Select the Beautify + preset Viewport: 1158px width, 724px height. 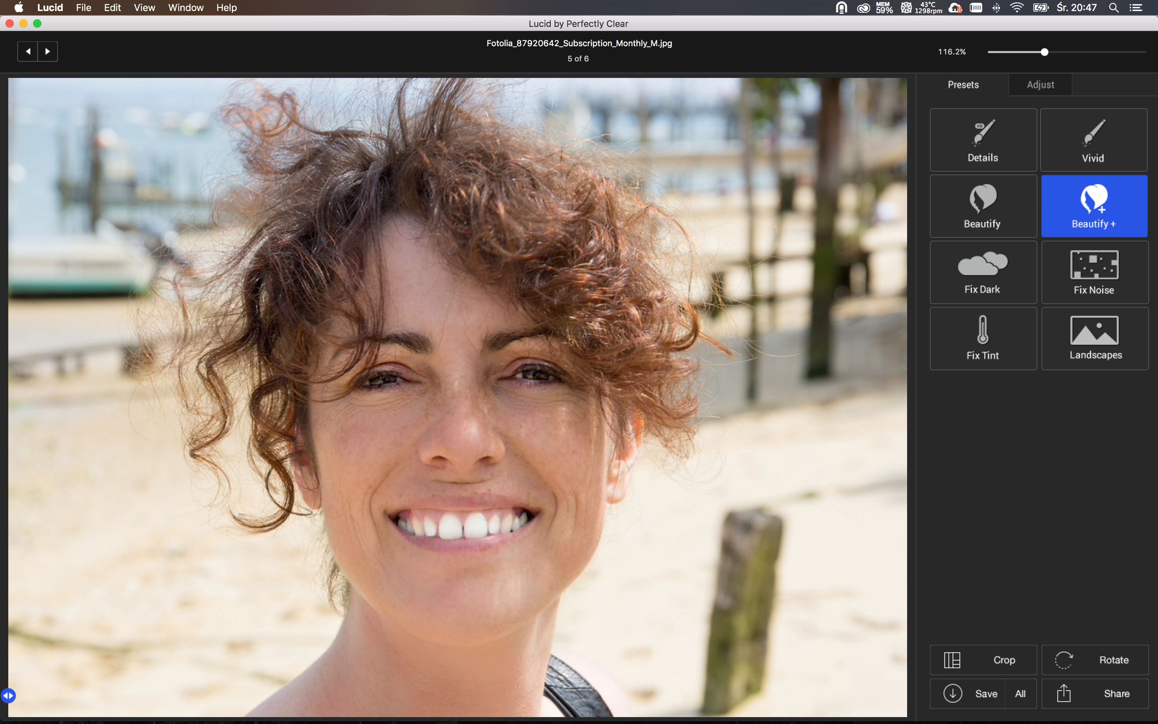point(1094,206)
